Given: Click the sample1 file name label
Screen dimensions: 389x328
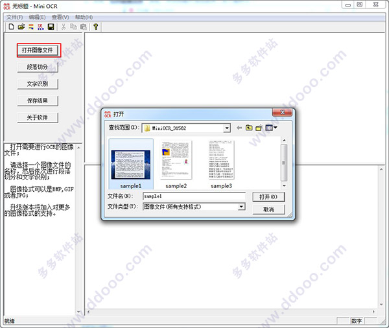Looking at the screenshot, I should click(x=131, y=186).
